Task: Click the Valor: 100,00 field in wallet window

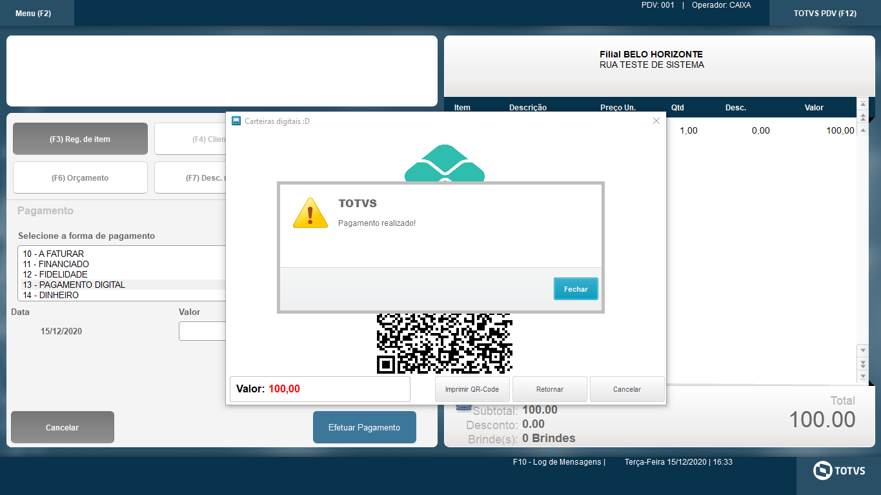Action: (x=320, y=389)
